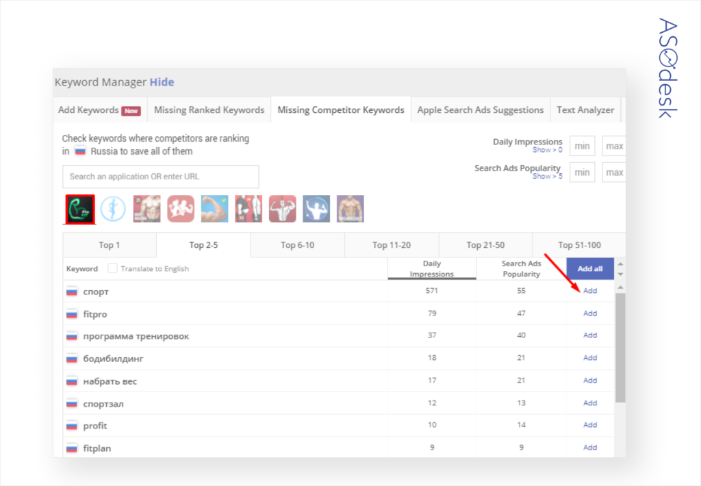Choose the abs torso app icon after the blue circle

[x=146, y=209]
